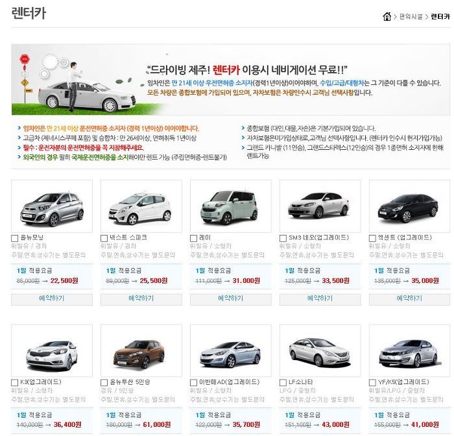Open the brown 올뉴투싼 car image
The image size is (454, 436).
tap(141, 350)
